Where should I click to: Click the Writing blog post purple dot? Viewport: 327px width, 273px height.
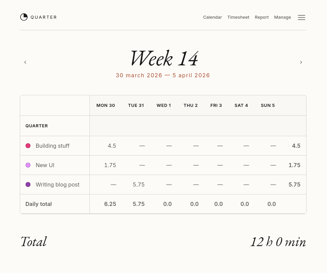[x=28, y=184]
